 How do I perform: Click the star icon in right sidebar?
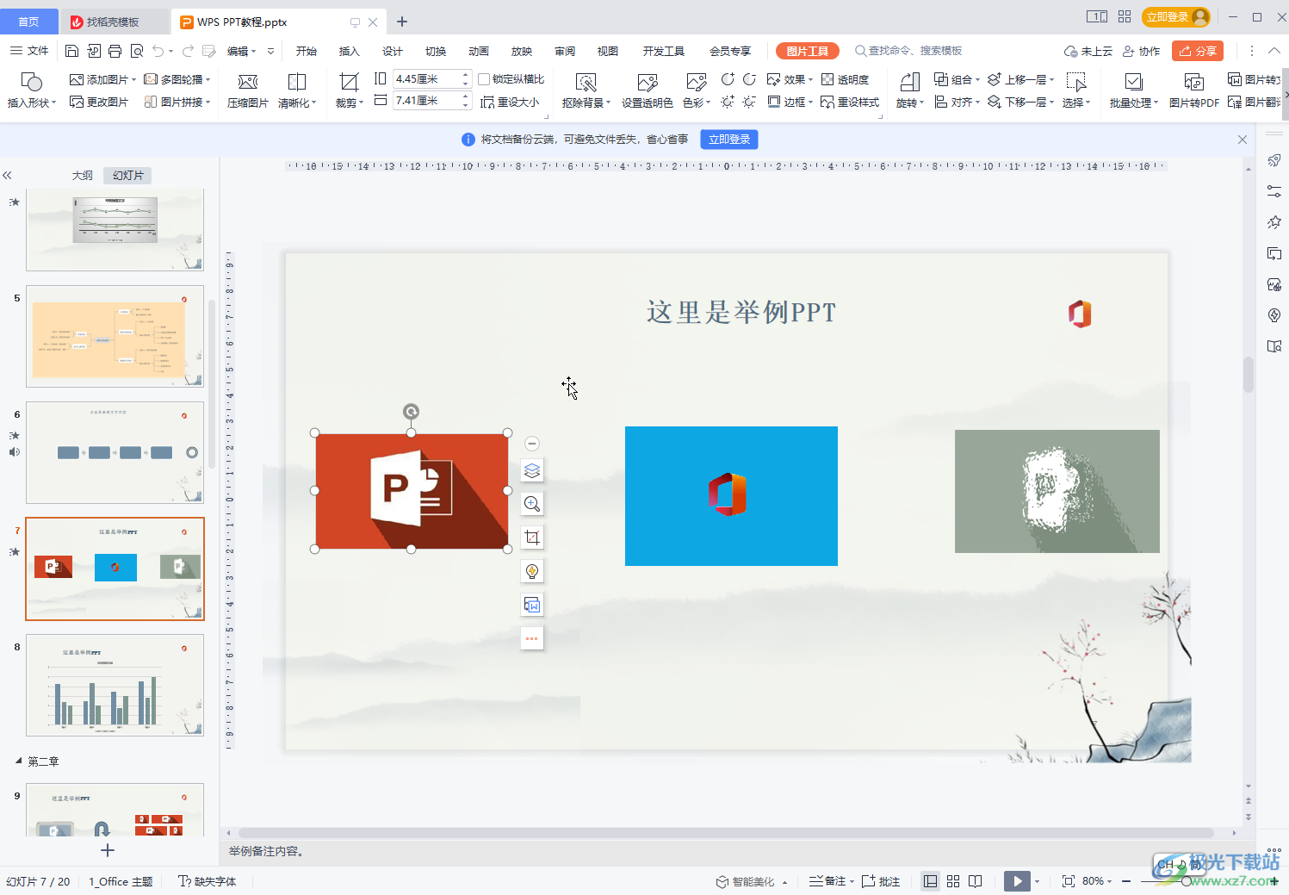tap(1274, 222)
